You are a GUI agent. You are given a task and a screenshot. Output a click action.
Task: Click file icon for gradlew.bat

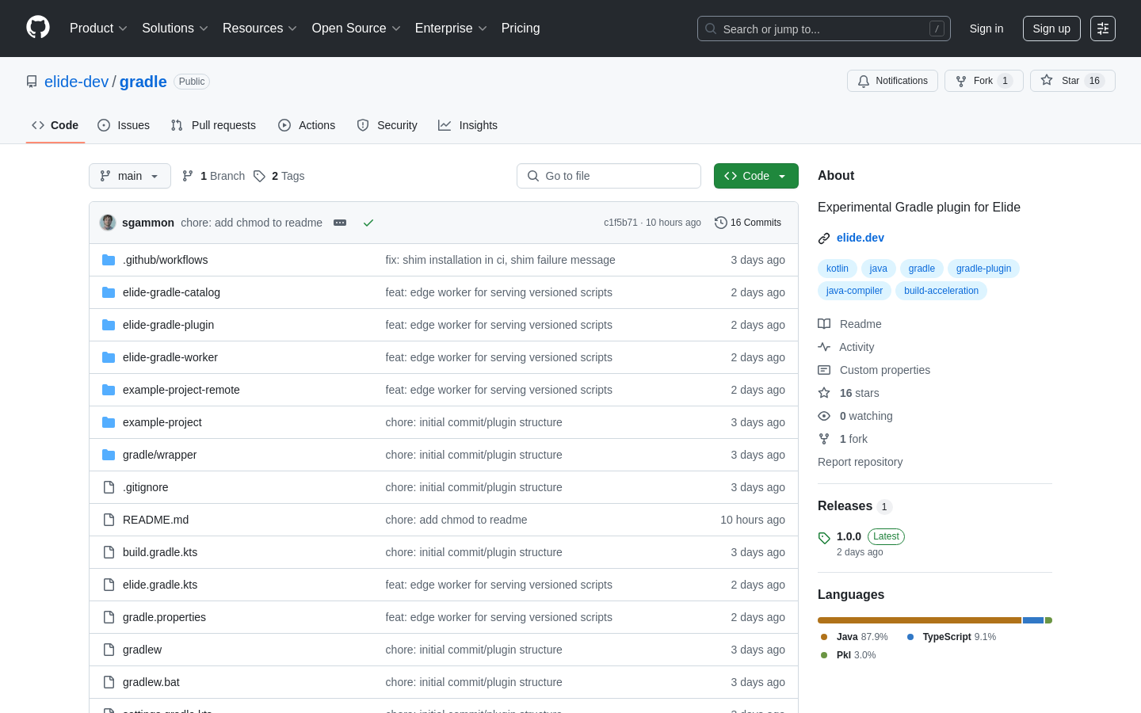click(x=109, y=682)
